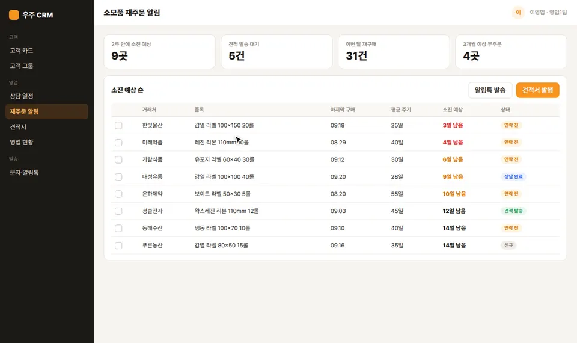Click the 평균 주기 column header
Image resolution: width=577 pixels, height=343 pixels.
pyautogui.click(x=401, y=110)
